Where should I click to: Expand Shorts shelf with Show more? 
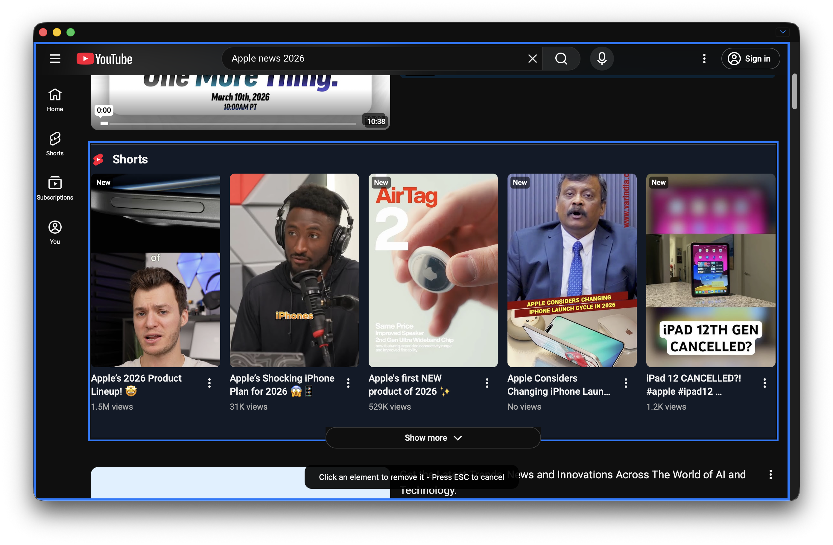click(x=433, y=438)
